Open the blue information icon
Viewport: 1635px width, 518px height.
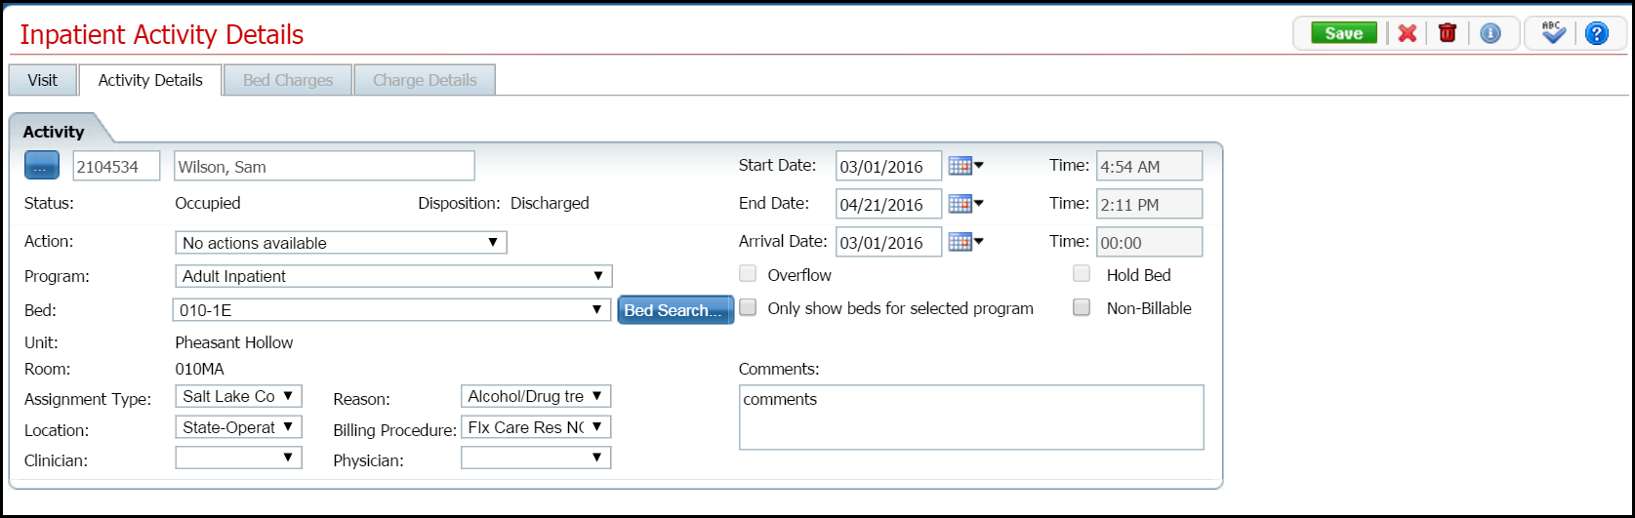pos(1490,33)
